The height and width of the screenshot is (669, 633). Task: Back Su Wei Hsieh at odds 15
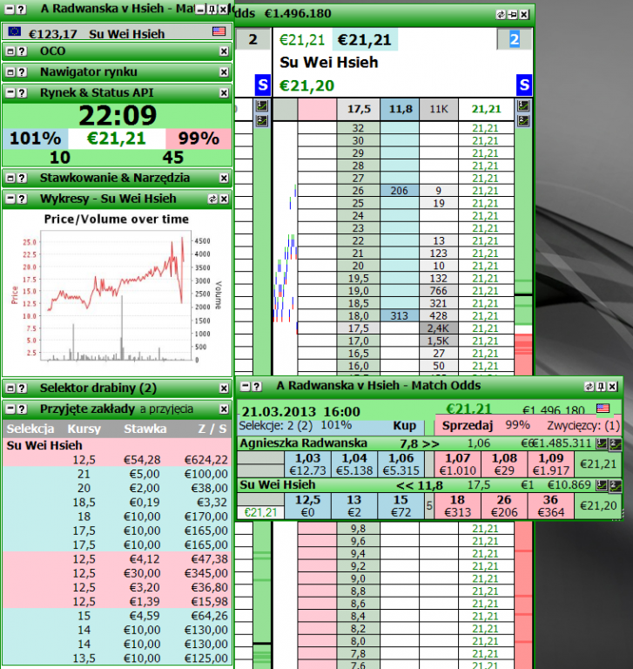(401, 505)
